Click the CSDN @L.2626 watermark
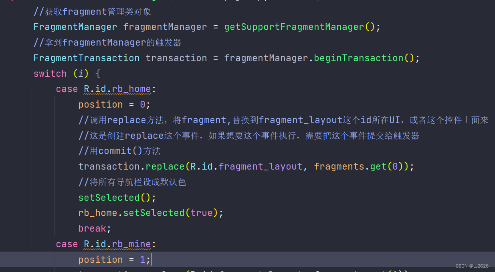The image size is (495, 272). click(471, 266)
